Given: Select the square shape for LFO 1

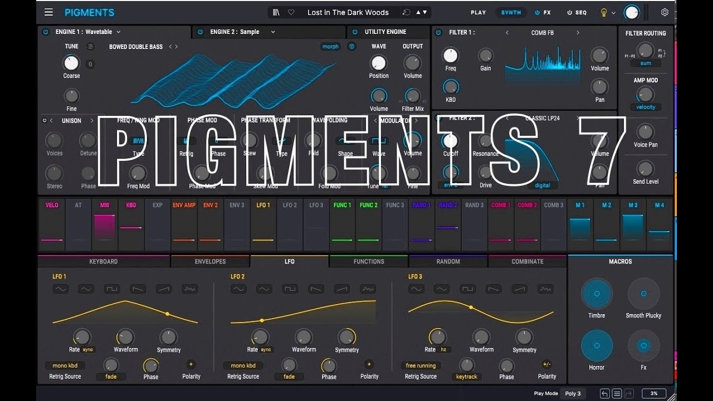Looking at the screenshot, I should click(x=112, y=289).
